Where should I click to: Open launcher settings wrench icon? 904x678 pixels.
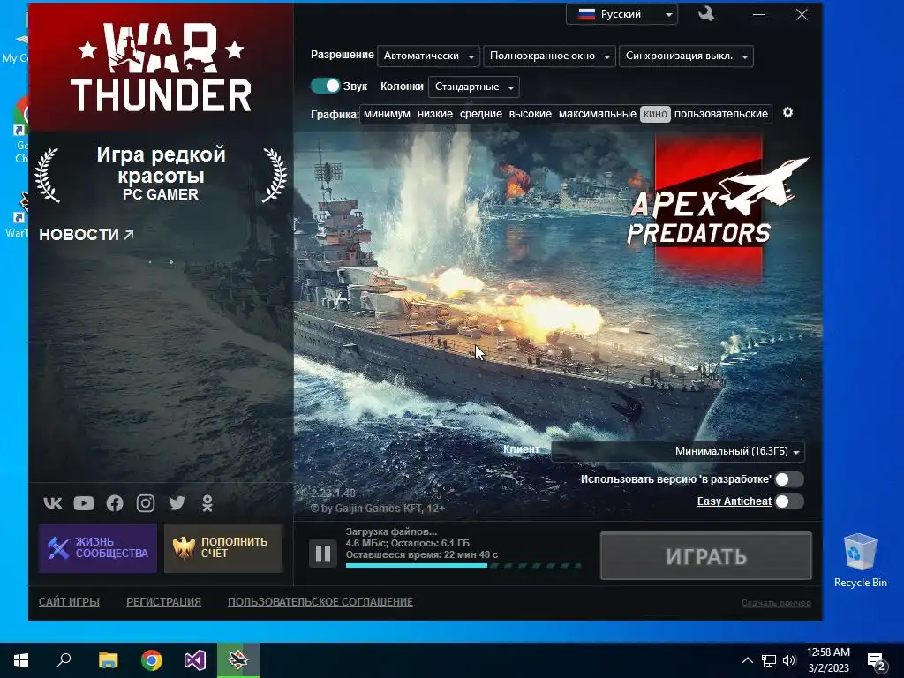pyautogui.click(x=705, y=14)
